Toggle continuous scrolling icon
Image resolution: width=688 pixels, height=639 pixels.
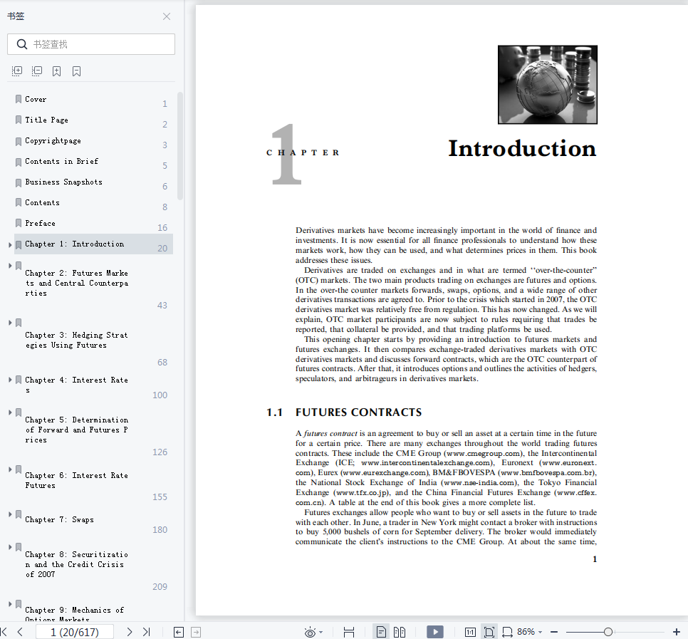point(349,632)
